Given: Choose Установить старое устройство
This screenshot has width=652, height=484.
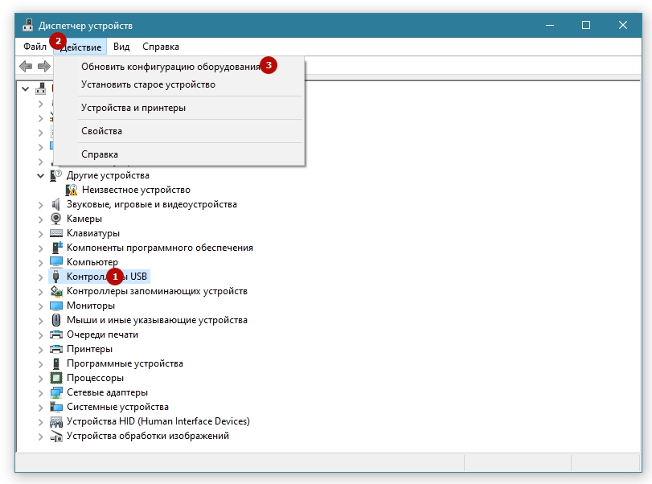Looking at the screenshot, I should 178,84.
